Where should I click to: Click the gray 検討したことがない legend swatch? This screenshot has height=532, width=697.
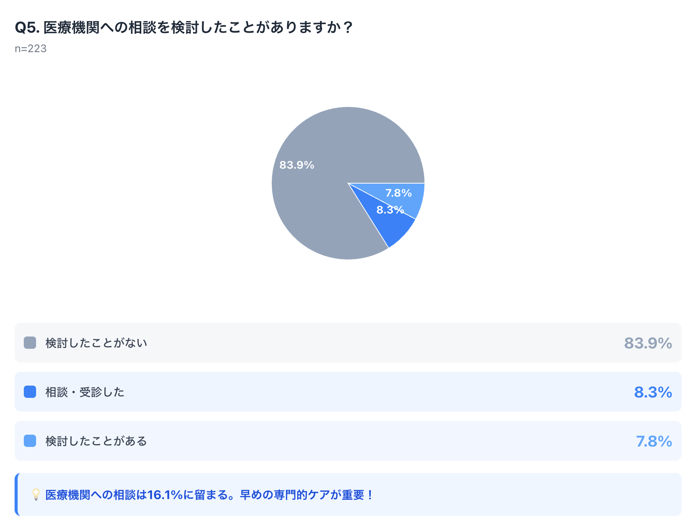click(30, 343)
